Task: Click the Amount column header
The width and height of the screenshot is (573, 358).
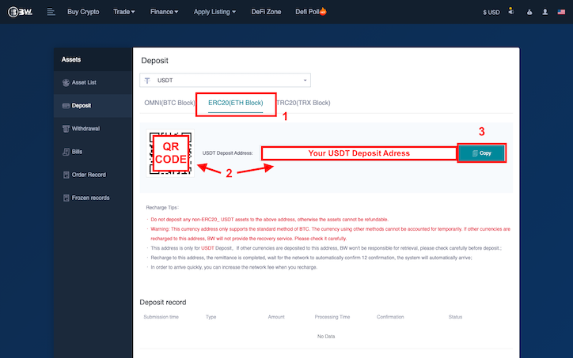Action: click(276, 317)
